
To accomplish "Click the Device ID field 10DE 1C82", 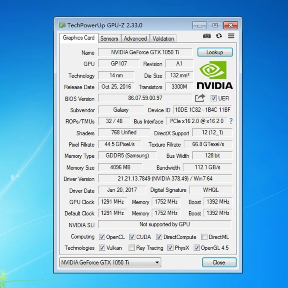I will point(202,110).
